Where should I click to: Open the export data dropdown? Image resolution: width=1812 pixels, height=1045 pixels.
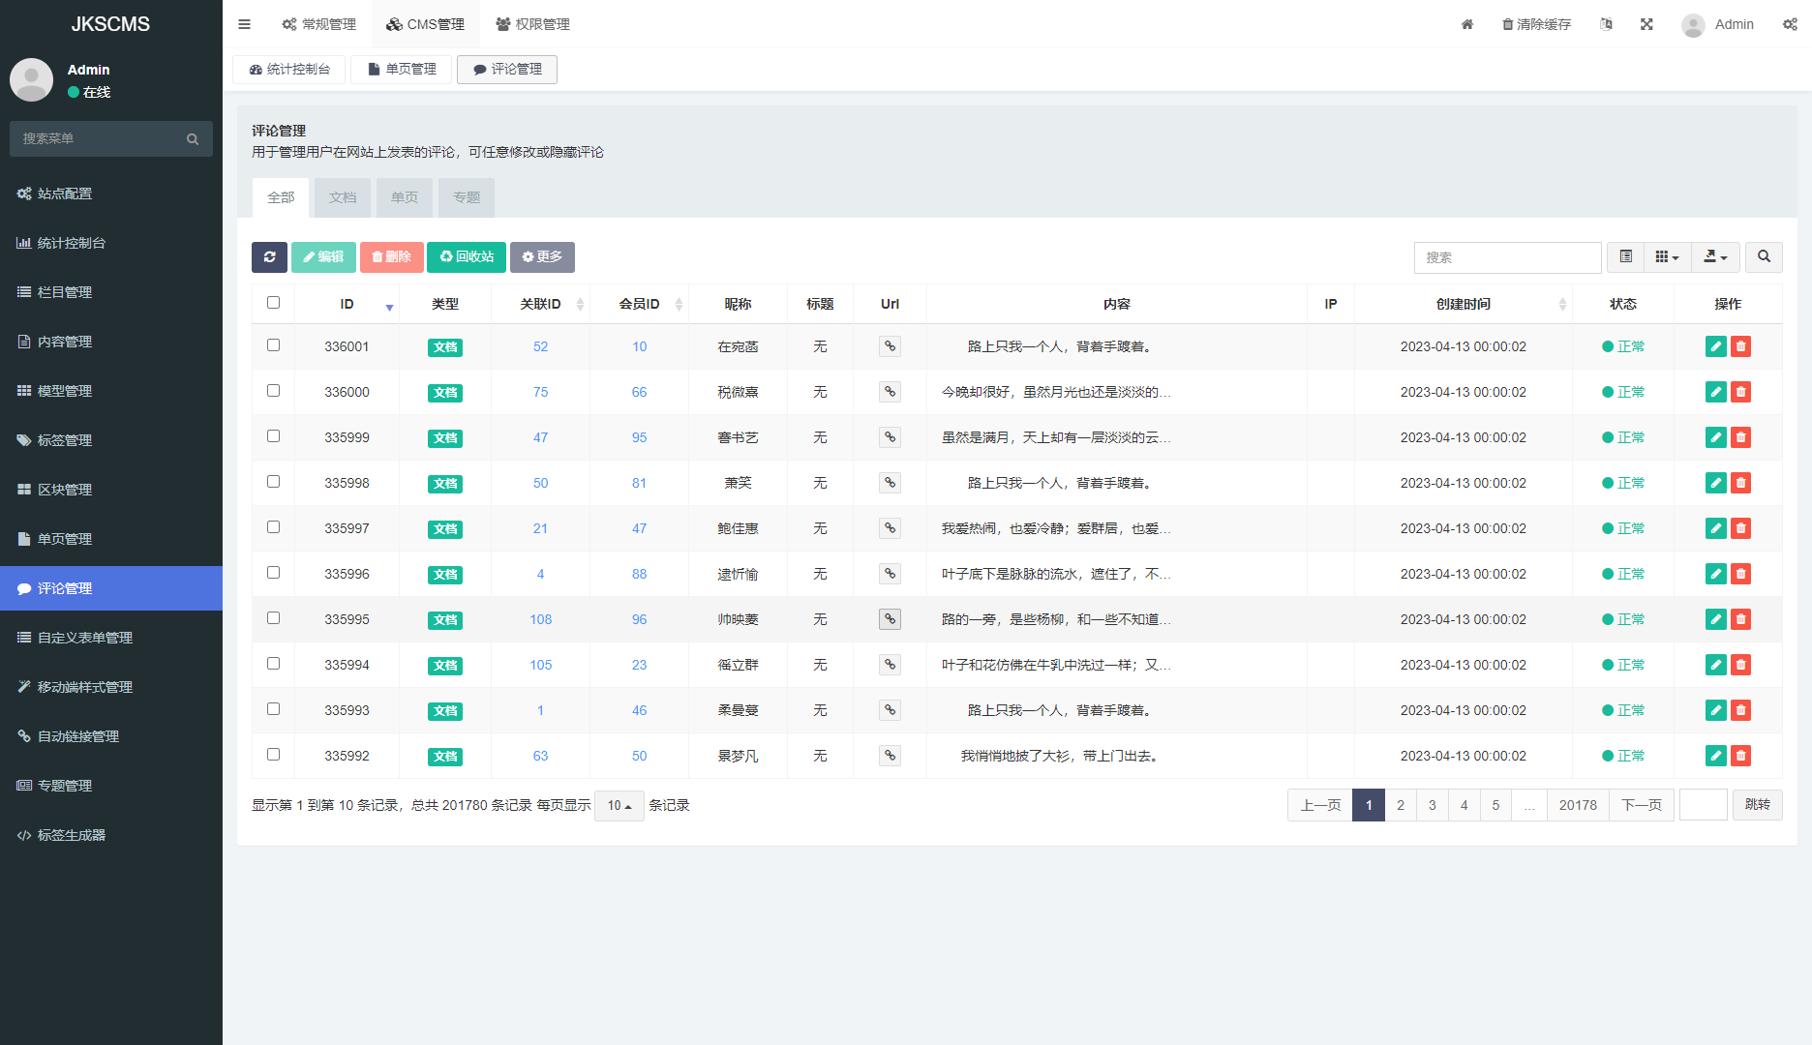[1715, 257]
